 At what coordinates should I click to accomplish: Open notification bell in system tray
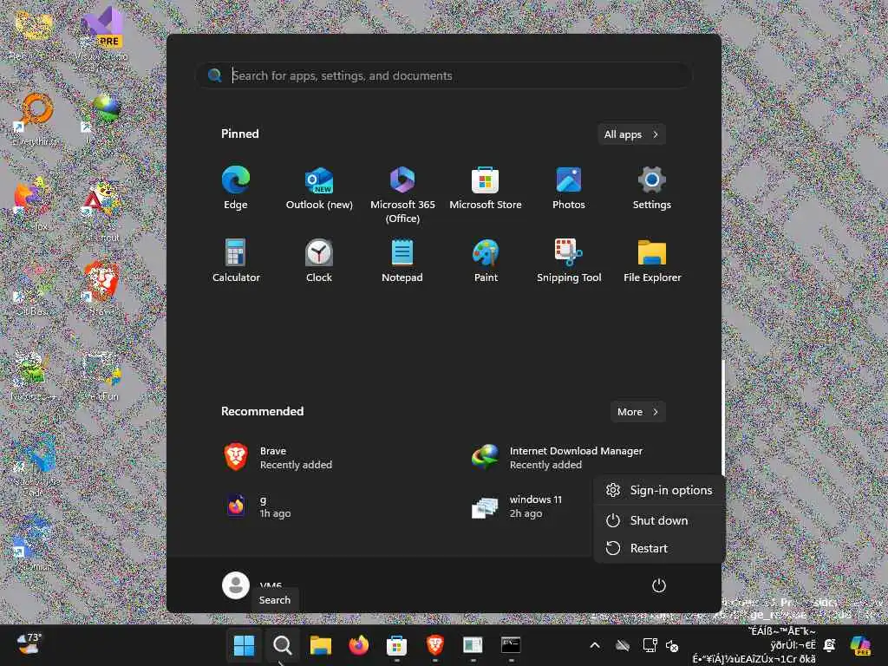(x=830, y=645)
